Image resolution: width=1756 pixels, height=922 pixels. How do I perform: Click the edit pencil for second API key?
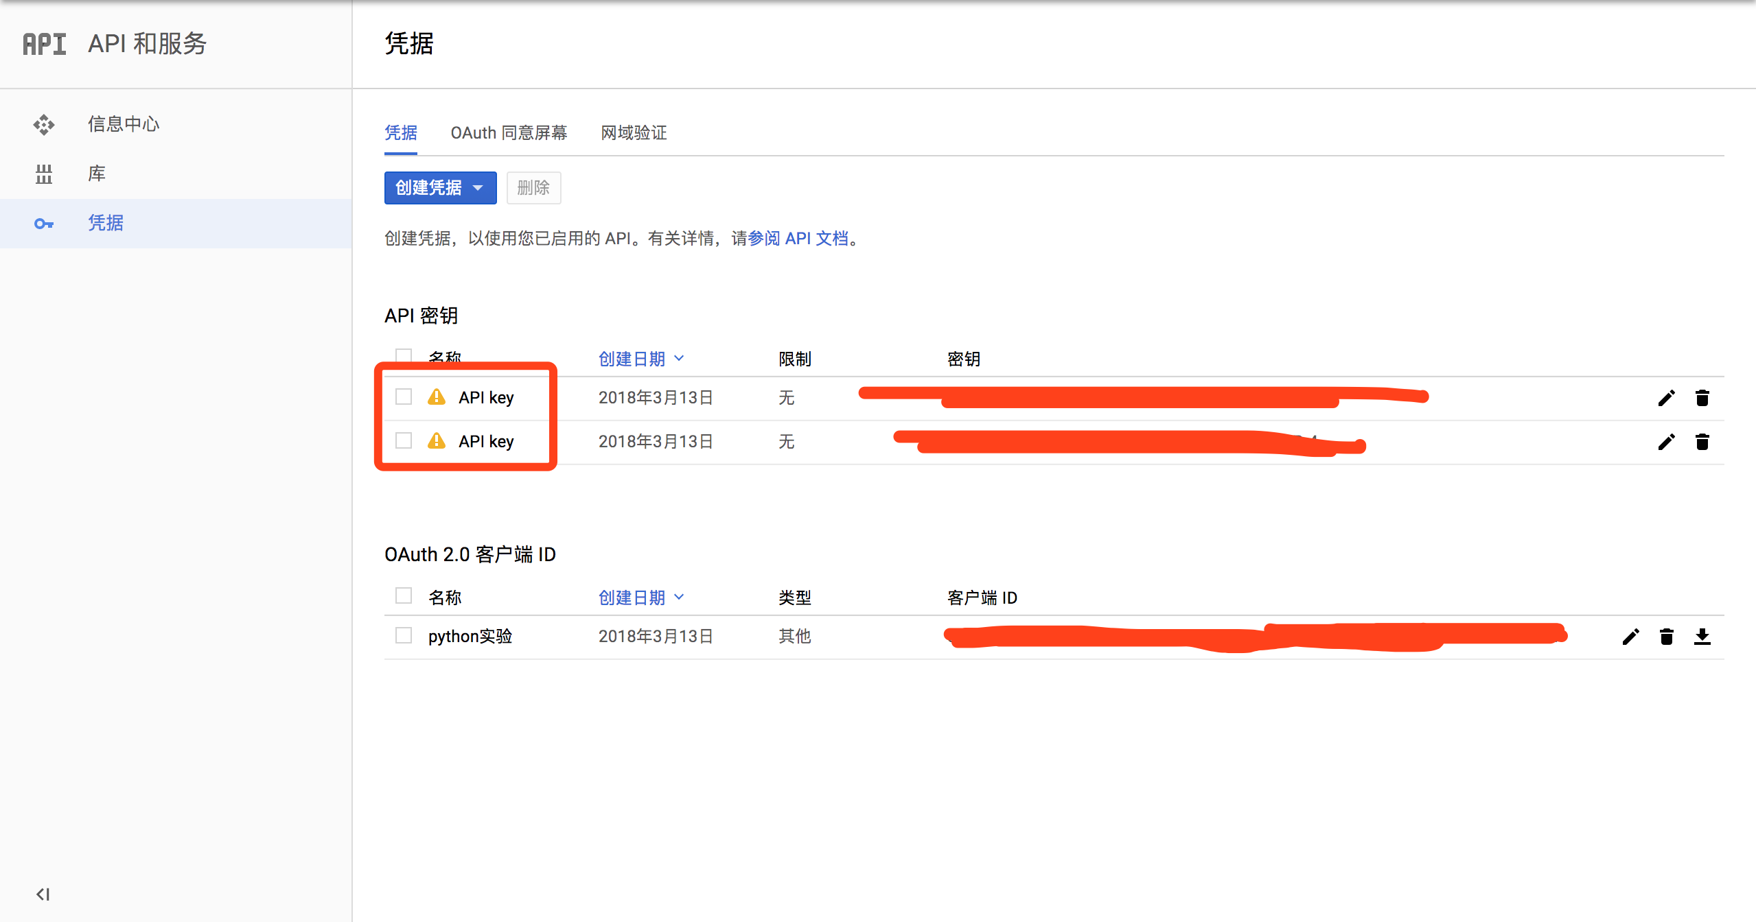coord(1666,442)
